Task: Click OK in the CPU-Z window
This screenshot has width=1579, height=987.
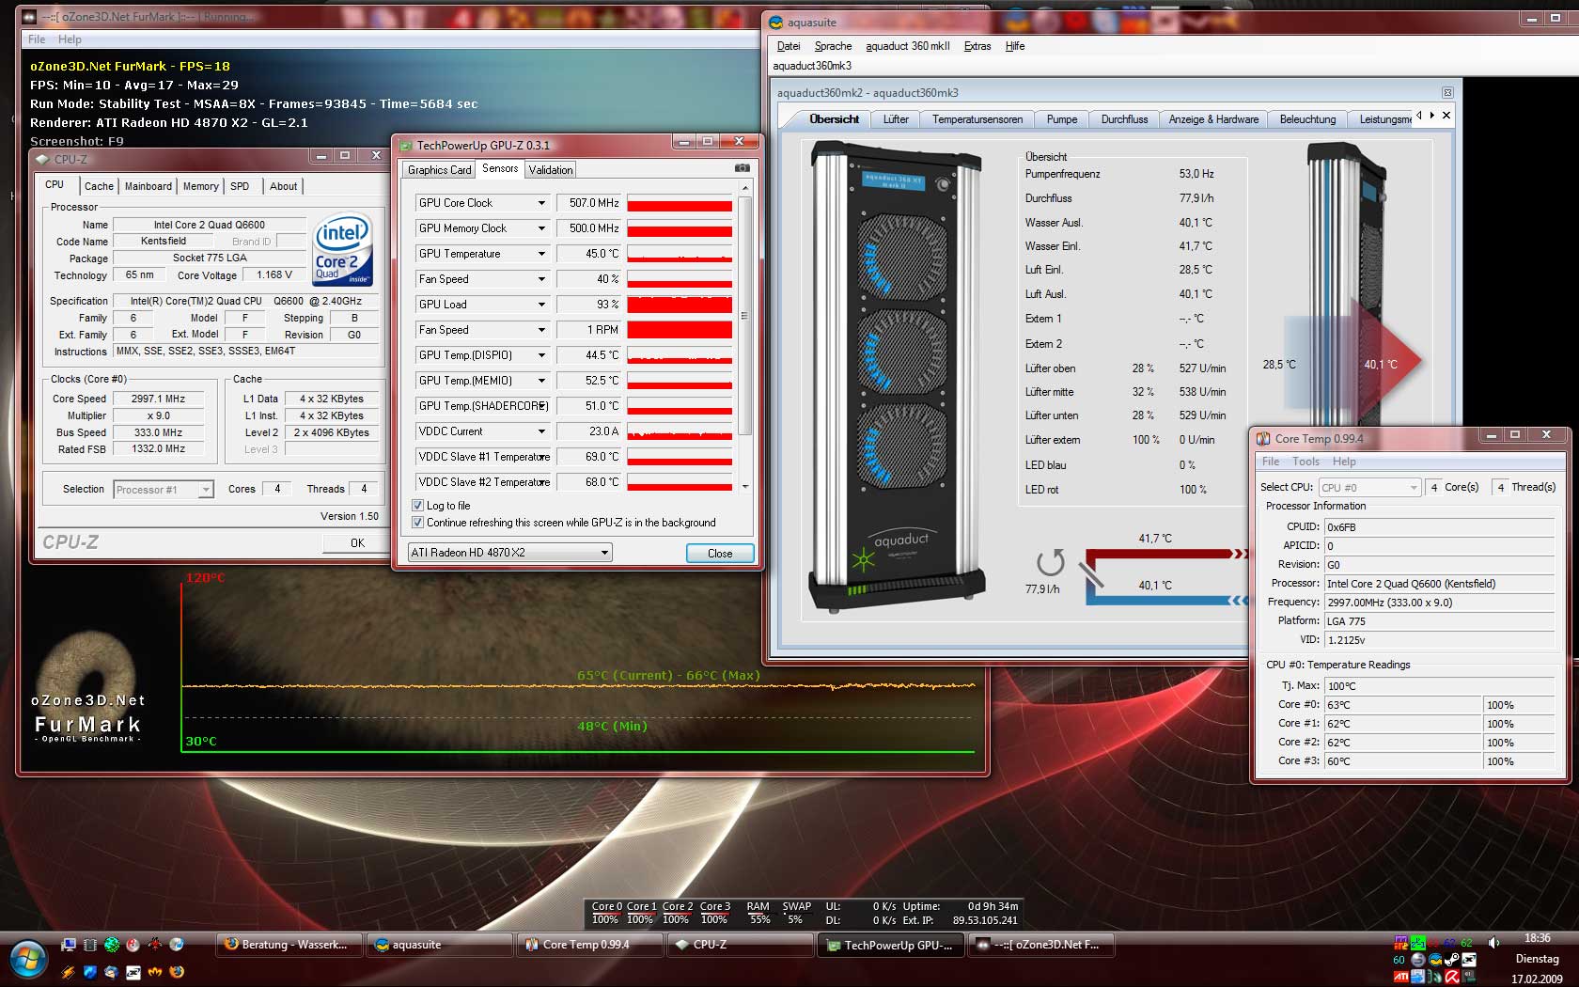Action: tap(357, 542)
